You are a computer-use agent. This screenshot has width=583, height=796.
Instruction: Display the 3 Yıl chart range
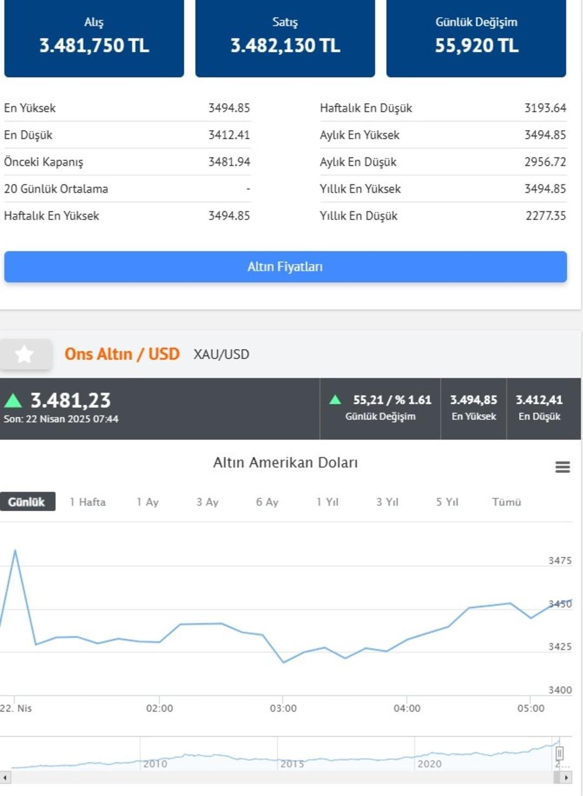[x=387, y=502]
